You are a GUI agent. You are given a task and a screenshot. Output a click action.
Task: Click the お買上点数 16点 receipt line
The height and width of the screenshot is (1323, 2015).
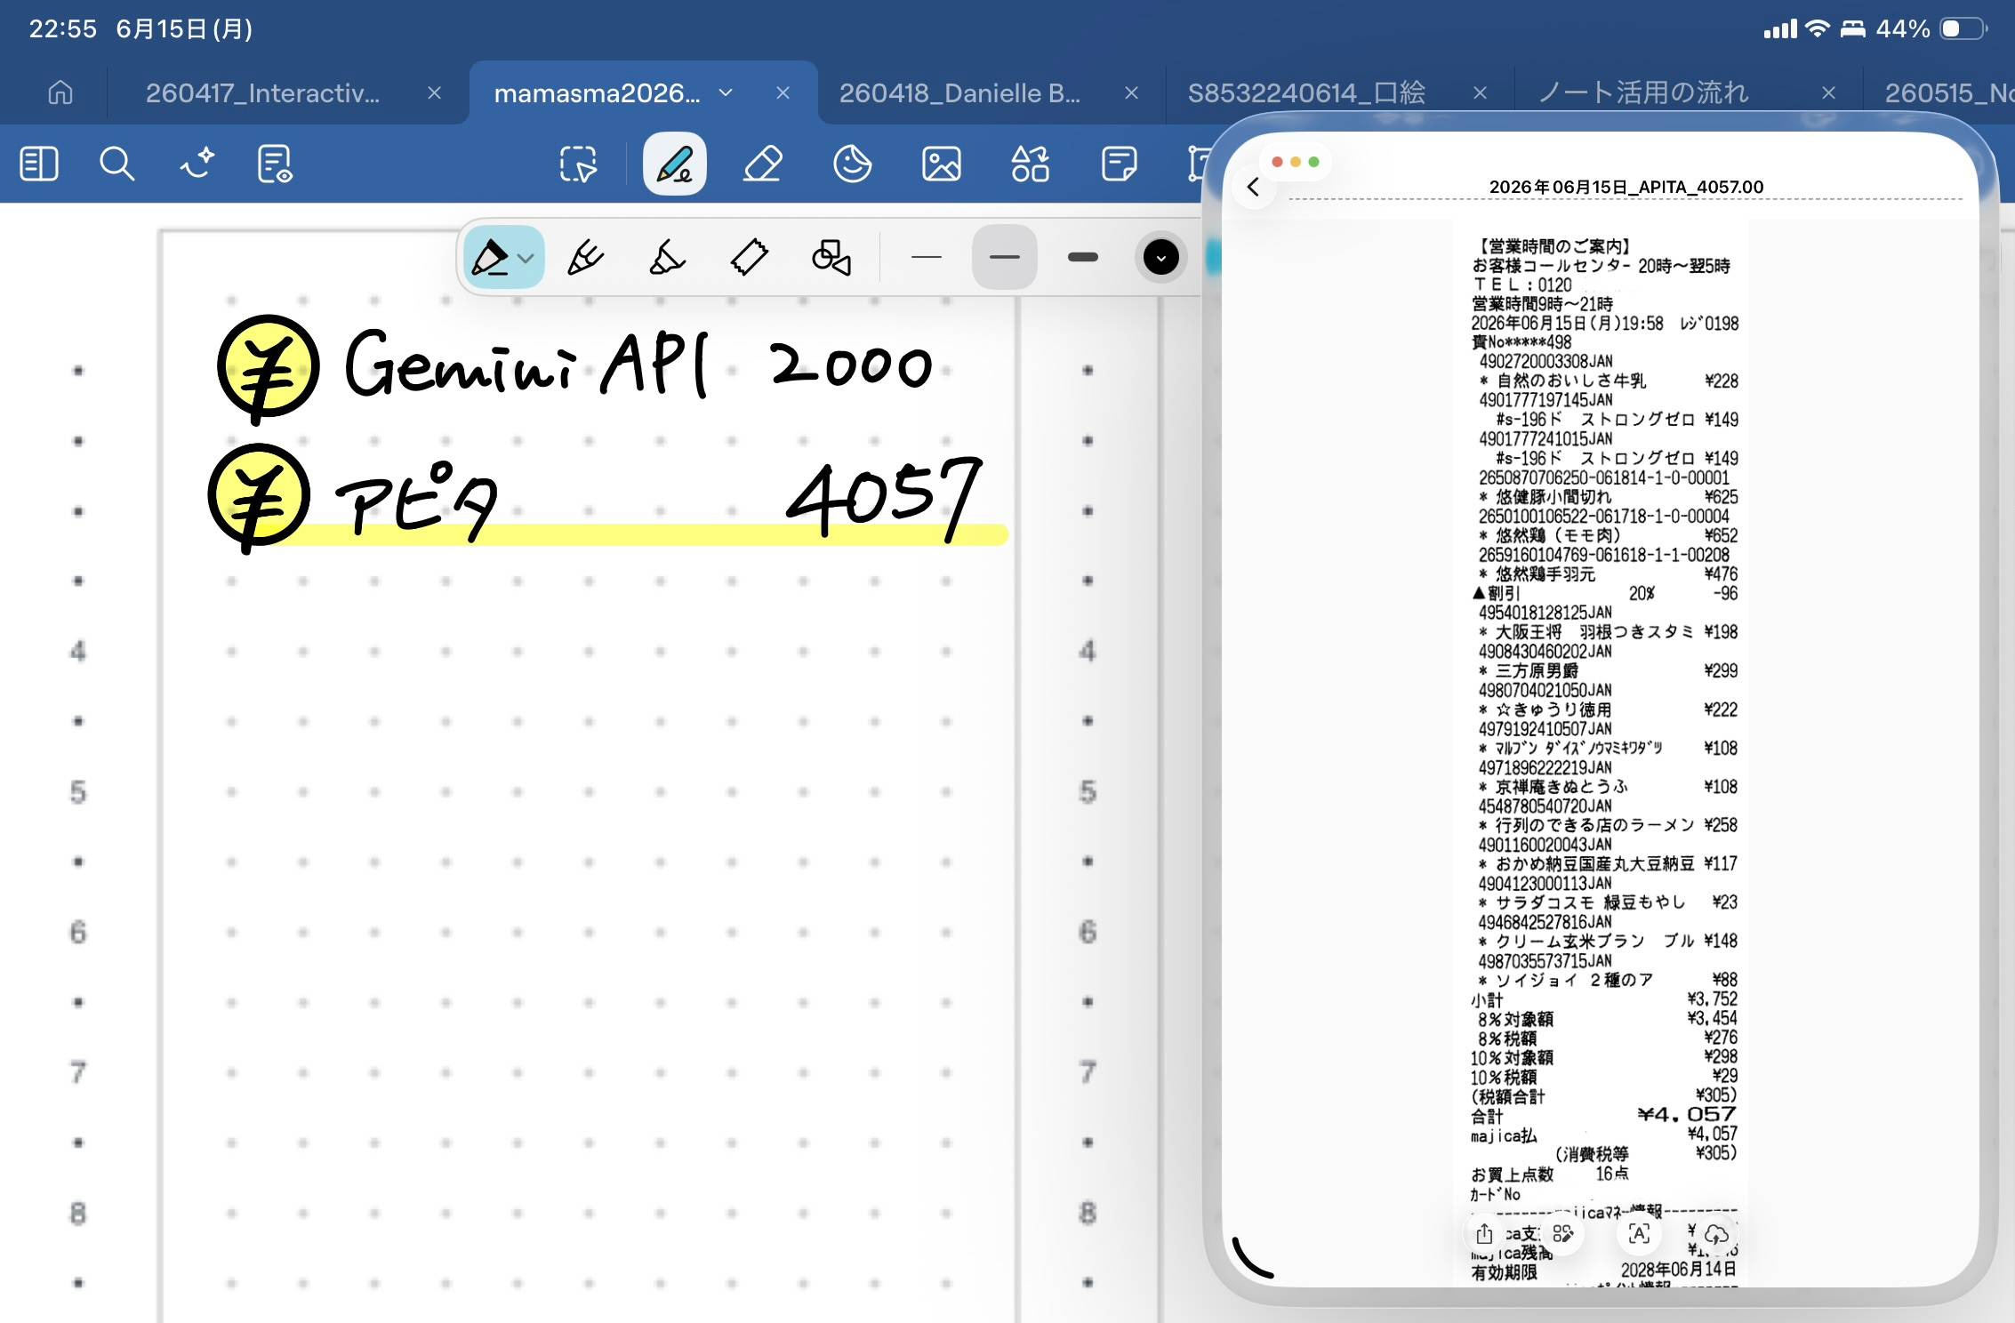[x=1549, y=1174]
